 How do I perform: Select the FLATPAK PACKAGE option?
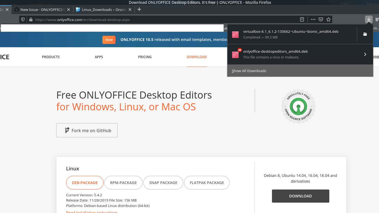pos(207,183)
